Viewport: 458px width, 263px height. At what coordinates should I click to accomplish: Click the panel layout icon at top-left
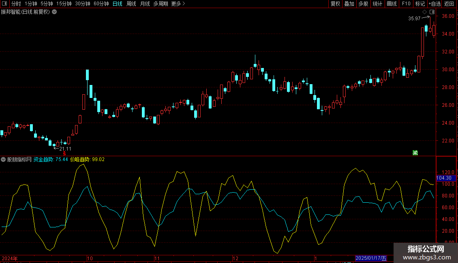click(4, 4)
